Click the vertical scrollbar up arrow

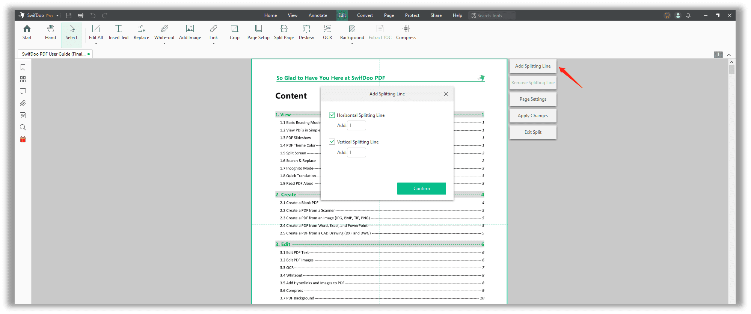coord(731,62)
